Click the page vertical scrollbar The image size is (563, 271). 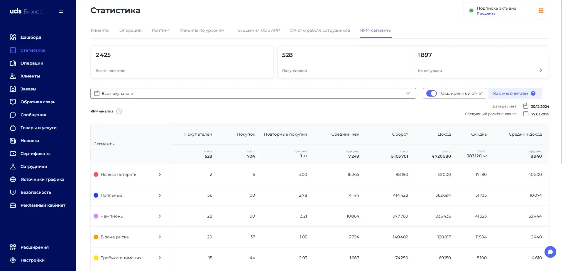click(562, 82)
